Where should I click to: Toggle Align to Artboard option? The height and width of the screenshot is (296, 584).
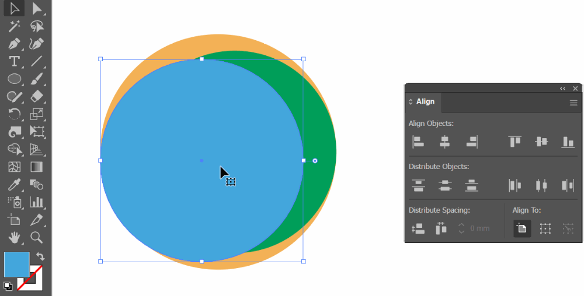click(x=522, y=228)
